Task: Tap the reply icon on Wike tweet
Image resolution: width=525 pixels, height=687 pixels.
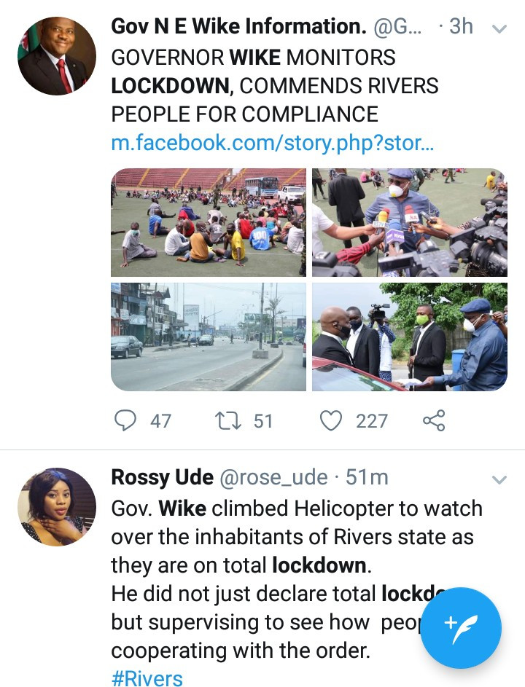Action: coord(126,420)
